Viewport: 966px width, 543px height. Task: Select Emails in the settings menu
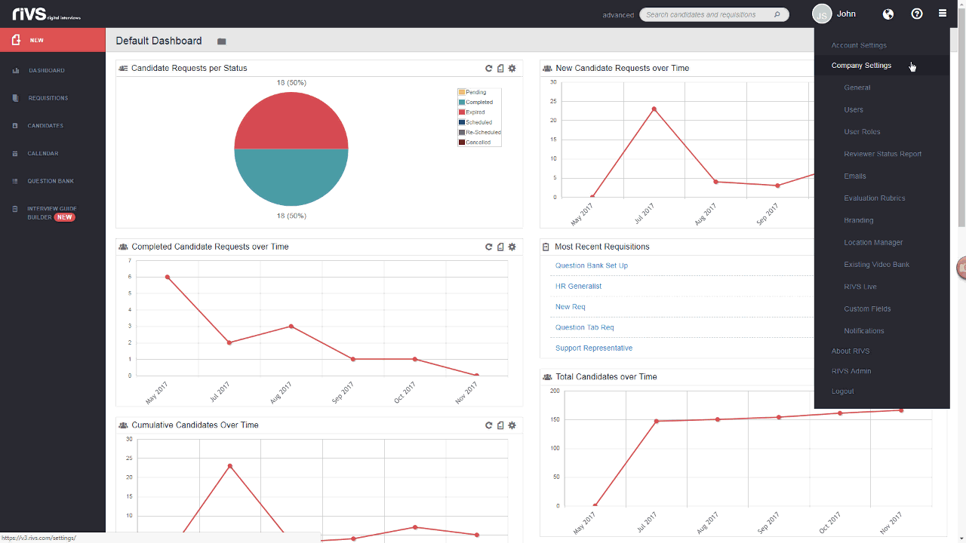point(855,176)
